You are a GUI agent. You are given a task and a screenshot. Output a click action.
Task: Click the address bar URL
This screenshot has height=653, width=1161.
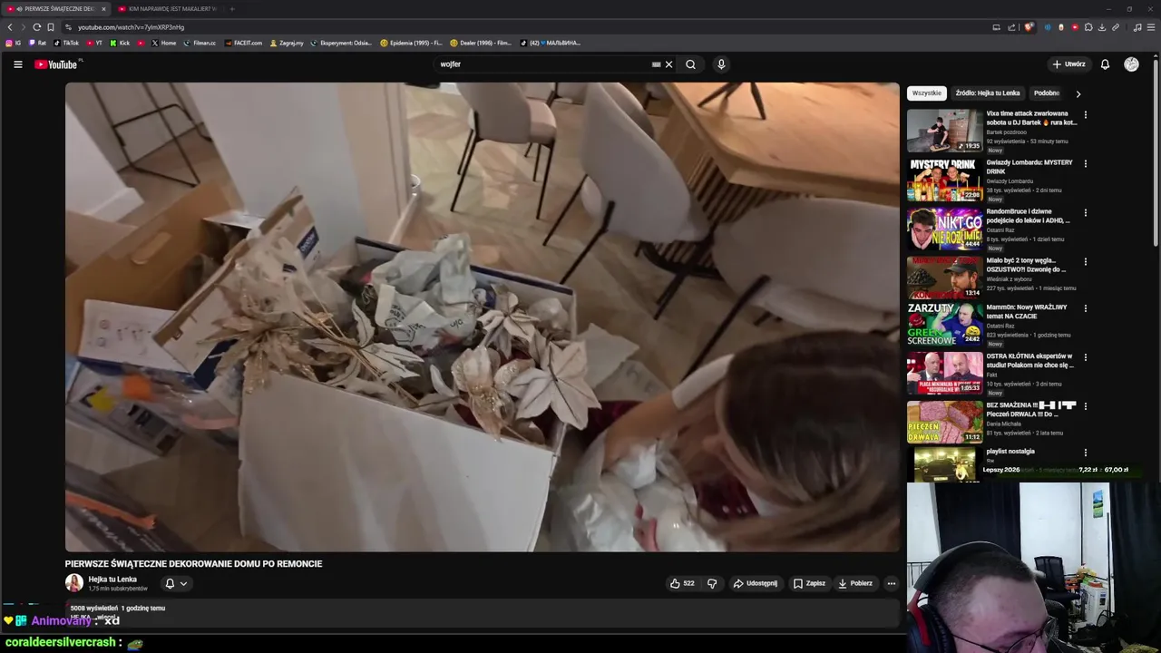(x=131, y=27)
